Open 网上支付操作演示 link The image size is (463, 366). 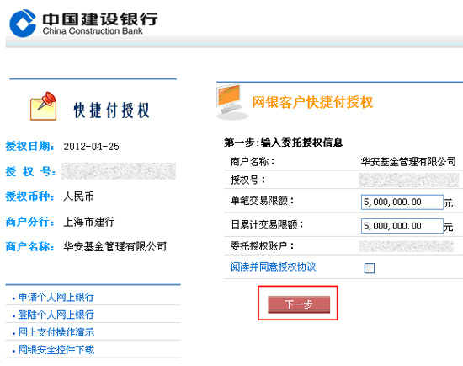tap(56, 332)
